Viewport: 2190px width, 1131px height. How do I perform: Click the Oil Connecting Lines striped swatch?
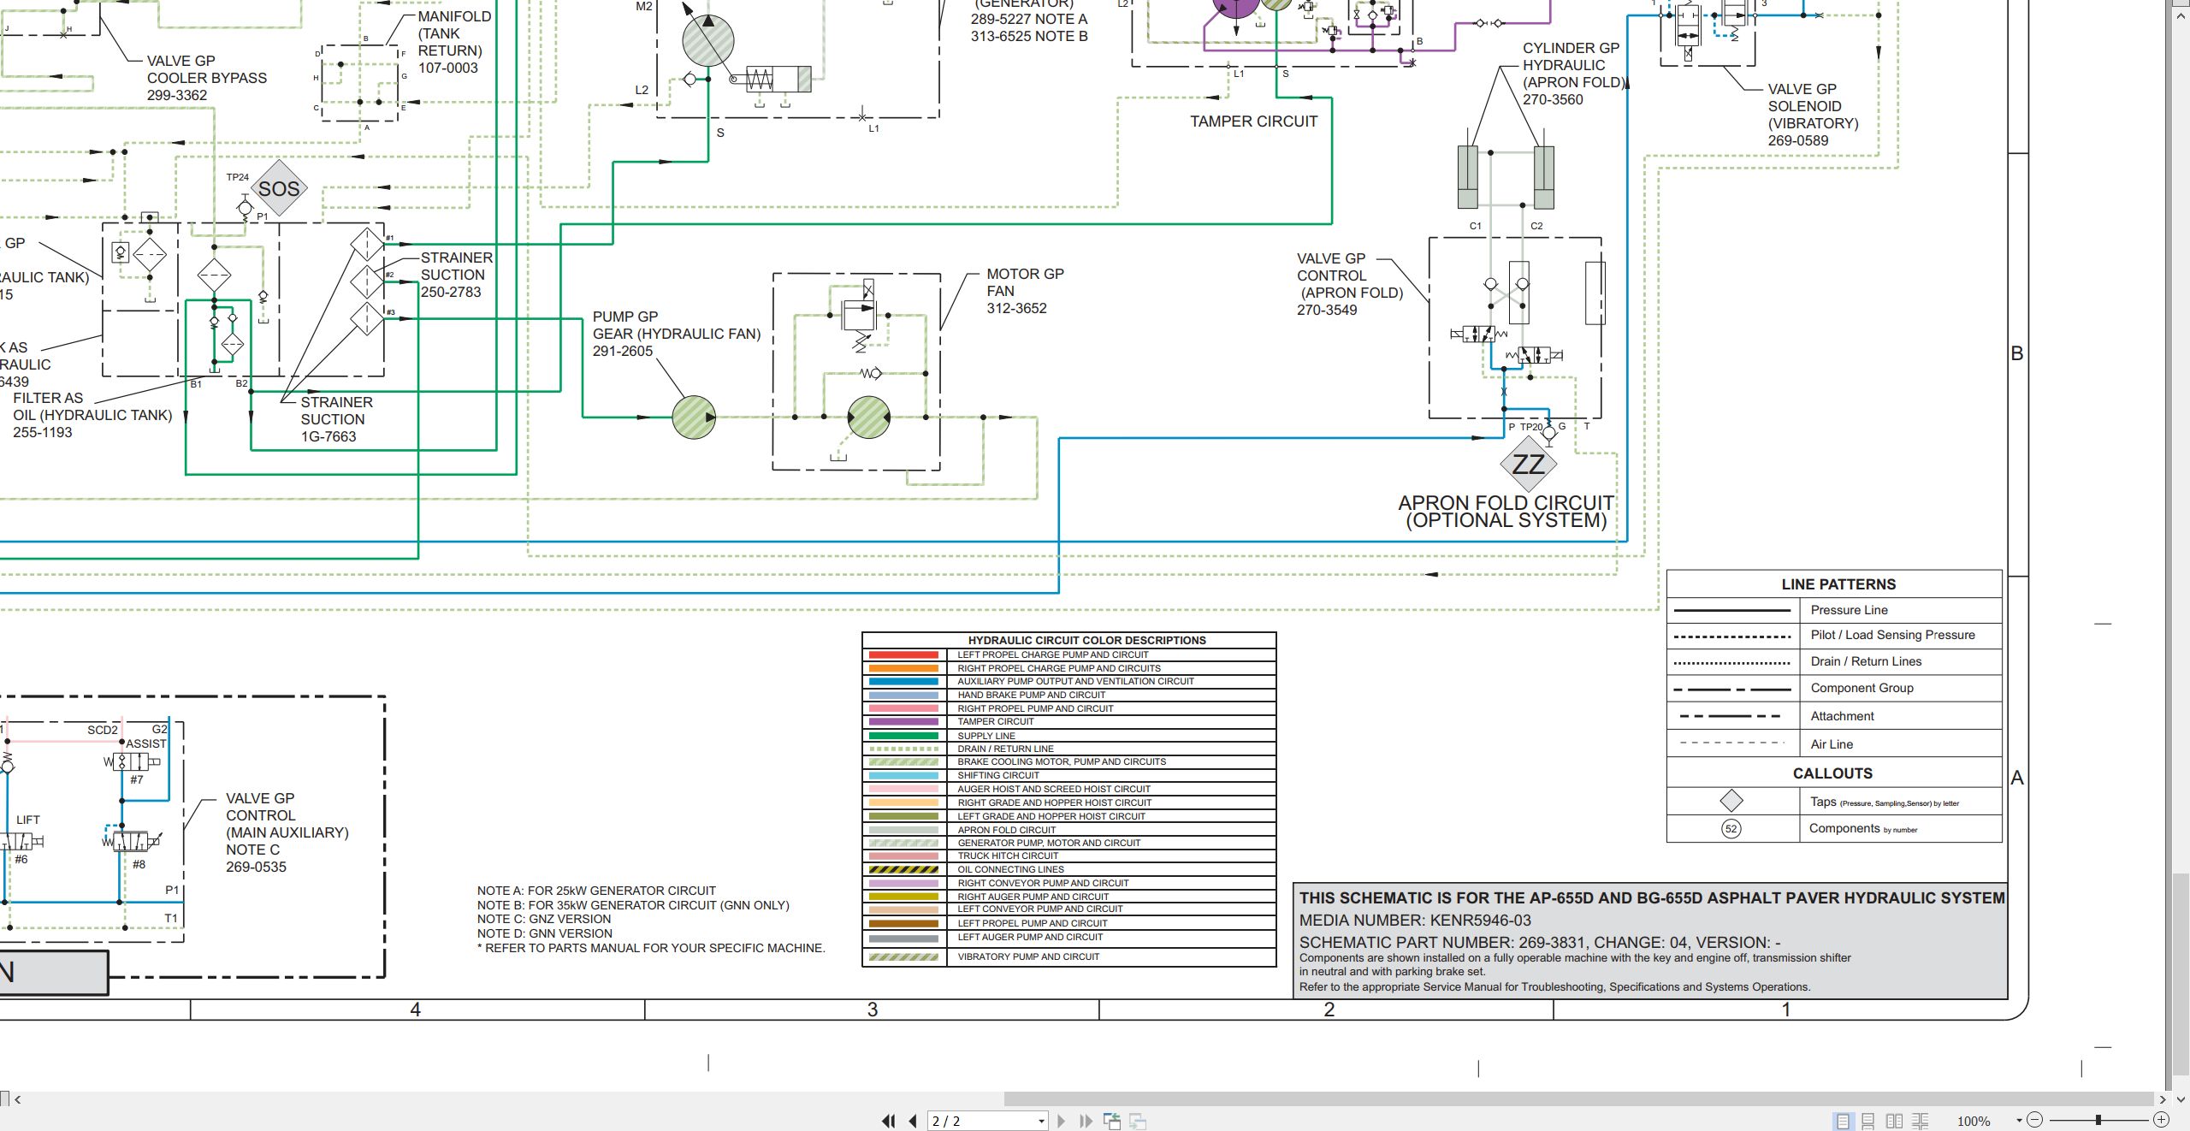[x=903, y=869]
